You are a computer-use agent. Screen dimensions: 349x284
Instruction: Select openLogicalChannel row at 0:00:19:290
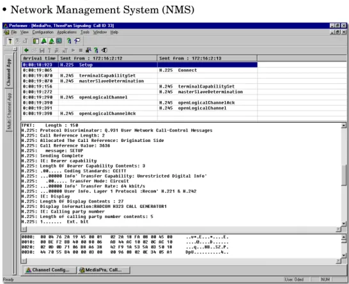(139, 97)
